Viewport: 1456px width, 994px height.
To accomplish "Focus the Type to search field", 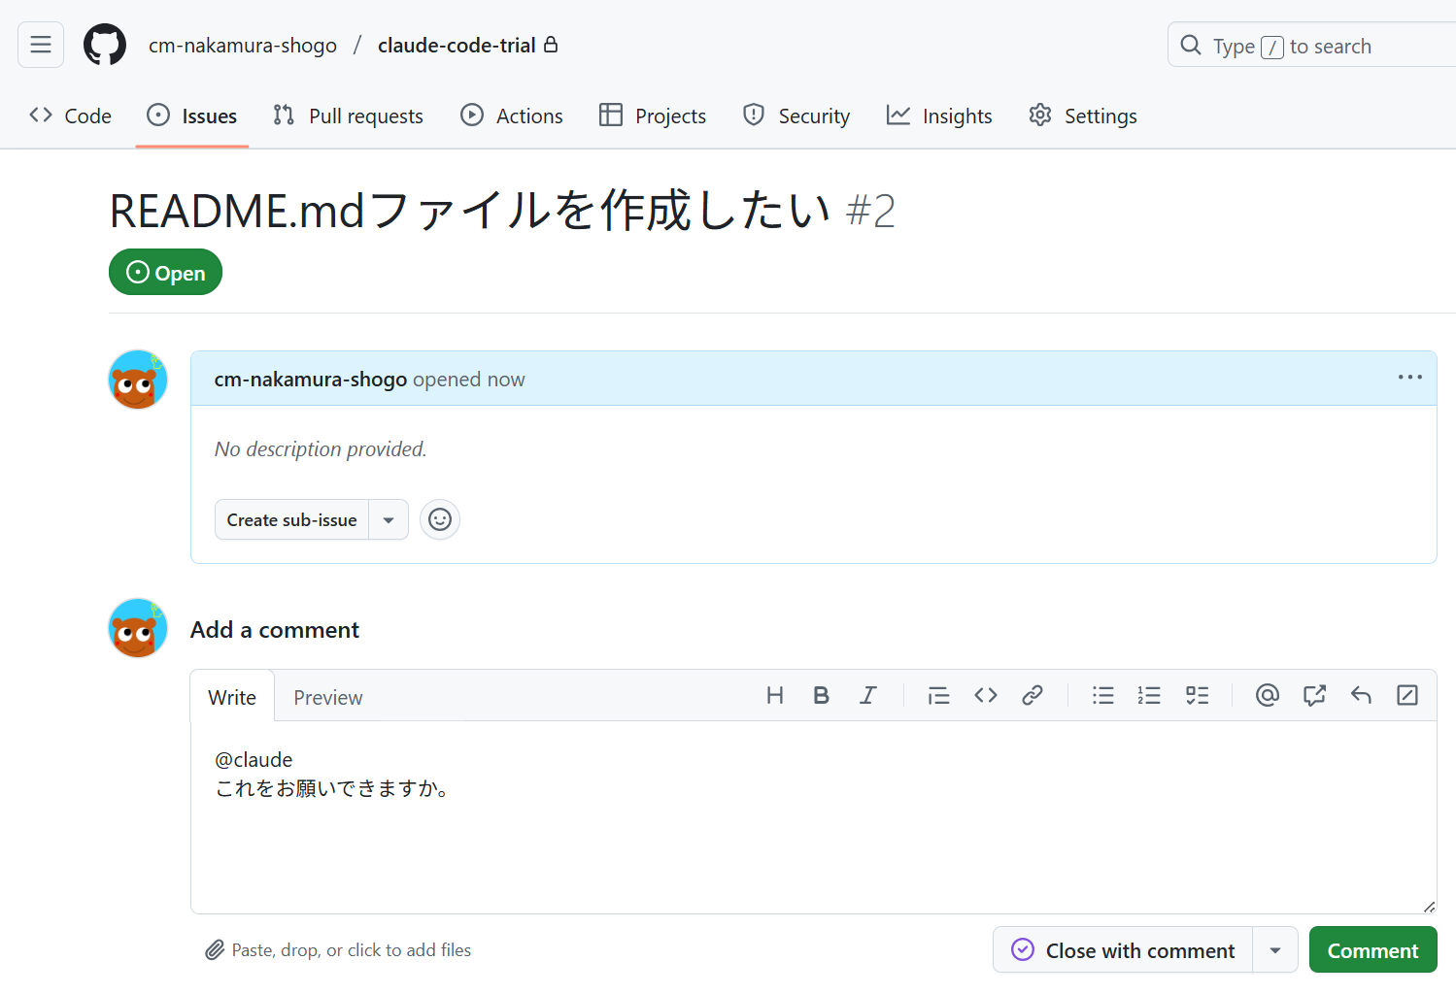I will click(x=1311, y=45).
